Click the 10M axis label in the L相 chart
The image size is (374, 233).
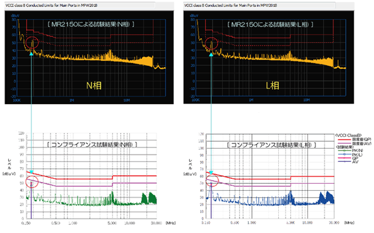coord(307,100)
